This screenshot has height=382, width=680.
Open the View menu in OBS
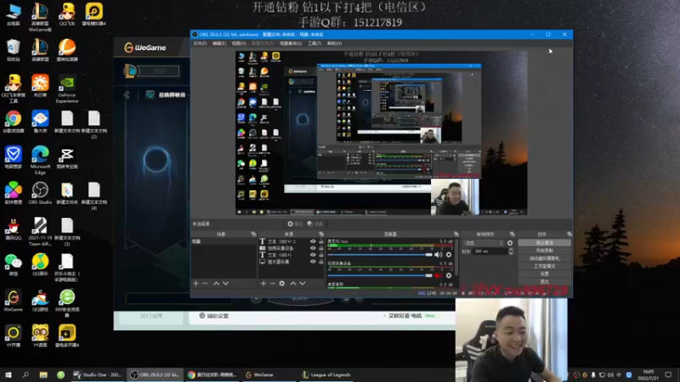239,43
